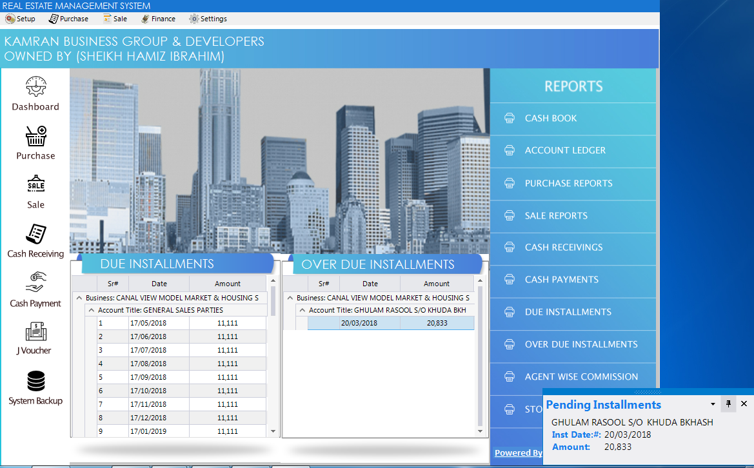Open the Pending Installments popup dropdown arrow
Viewport: 754px width, 468px height.
click(713, 404)
